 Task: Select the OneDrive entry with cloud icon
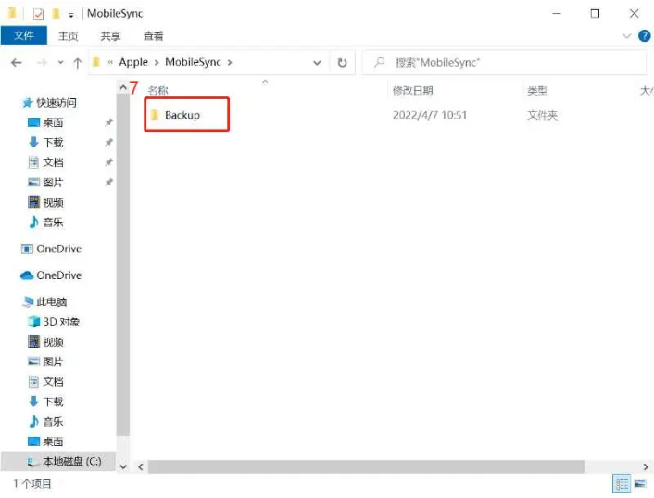point(51,275)
